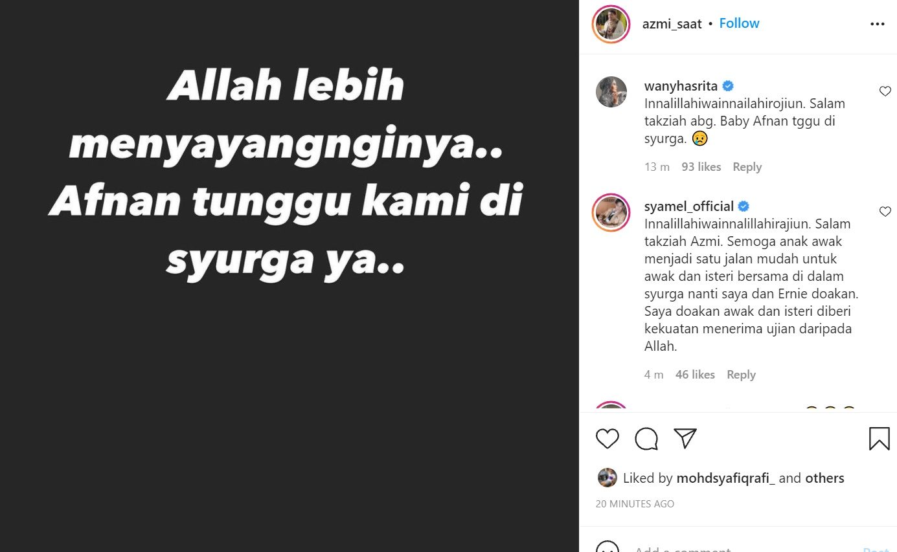Share the post via paper plane icon
The width and height of the screenshot is (897, 552).
click(685, 439)
